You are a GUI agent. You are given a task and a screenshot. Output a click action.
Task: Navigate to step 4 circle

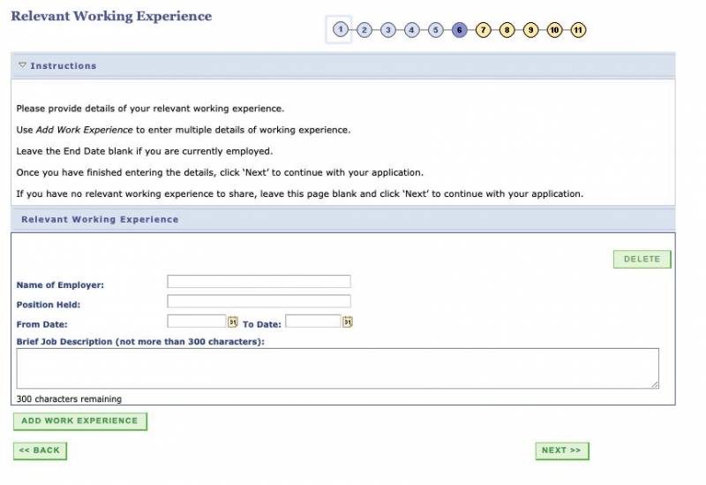[x=412, y=30]
